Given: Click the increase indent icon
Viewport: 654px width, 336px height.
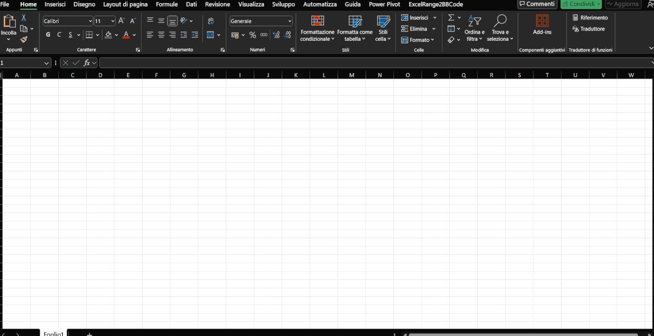Looking at the screenshot, I should 195,35.
